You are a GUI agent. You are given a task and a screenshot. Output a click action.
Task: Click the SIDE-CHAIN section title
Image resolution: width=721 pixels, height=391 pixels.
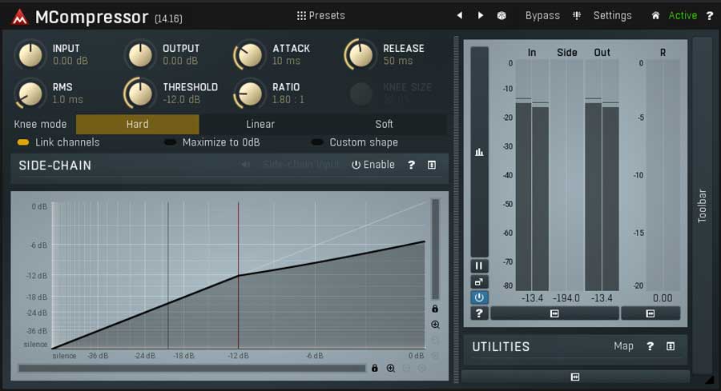pyautogui.click(x=54, y=166)
